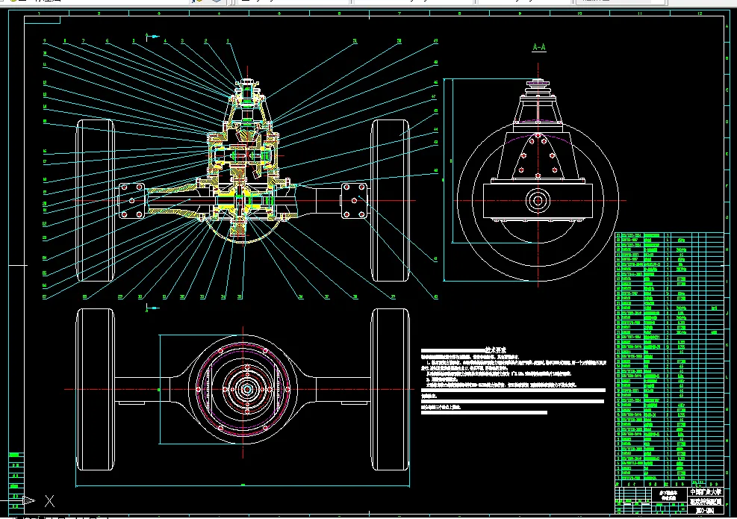The height and width of the screenshot is (519, 737).
Task: Select the 中国矿业大学 title block cell
Action: tap(705, 491)
